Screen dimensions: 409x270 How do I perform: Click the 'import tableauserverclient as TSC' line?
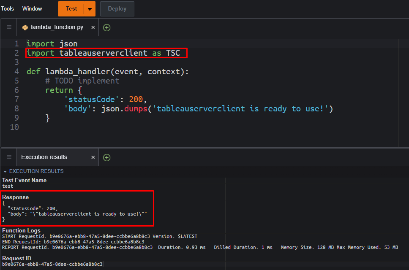click(103, 53)
